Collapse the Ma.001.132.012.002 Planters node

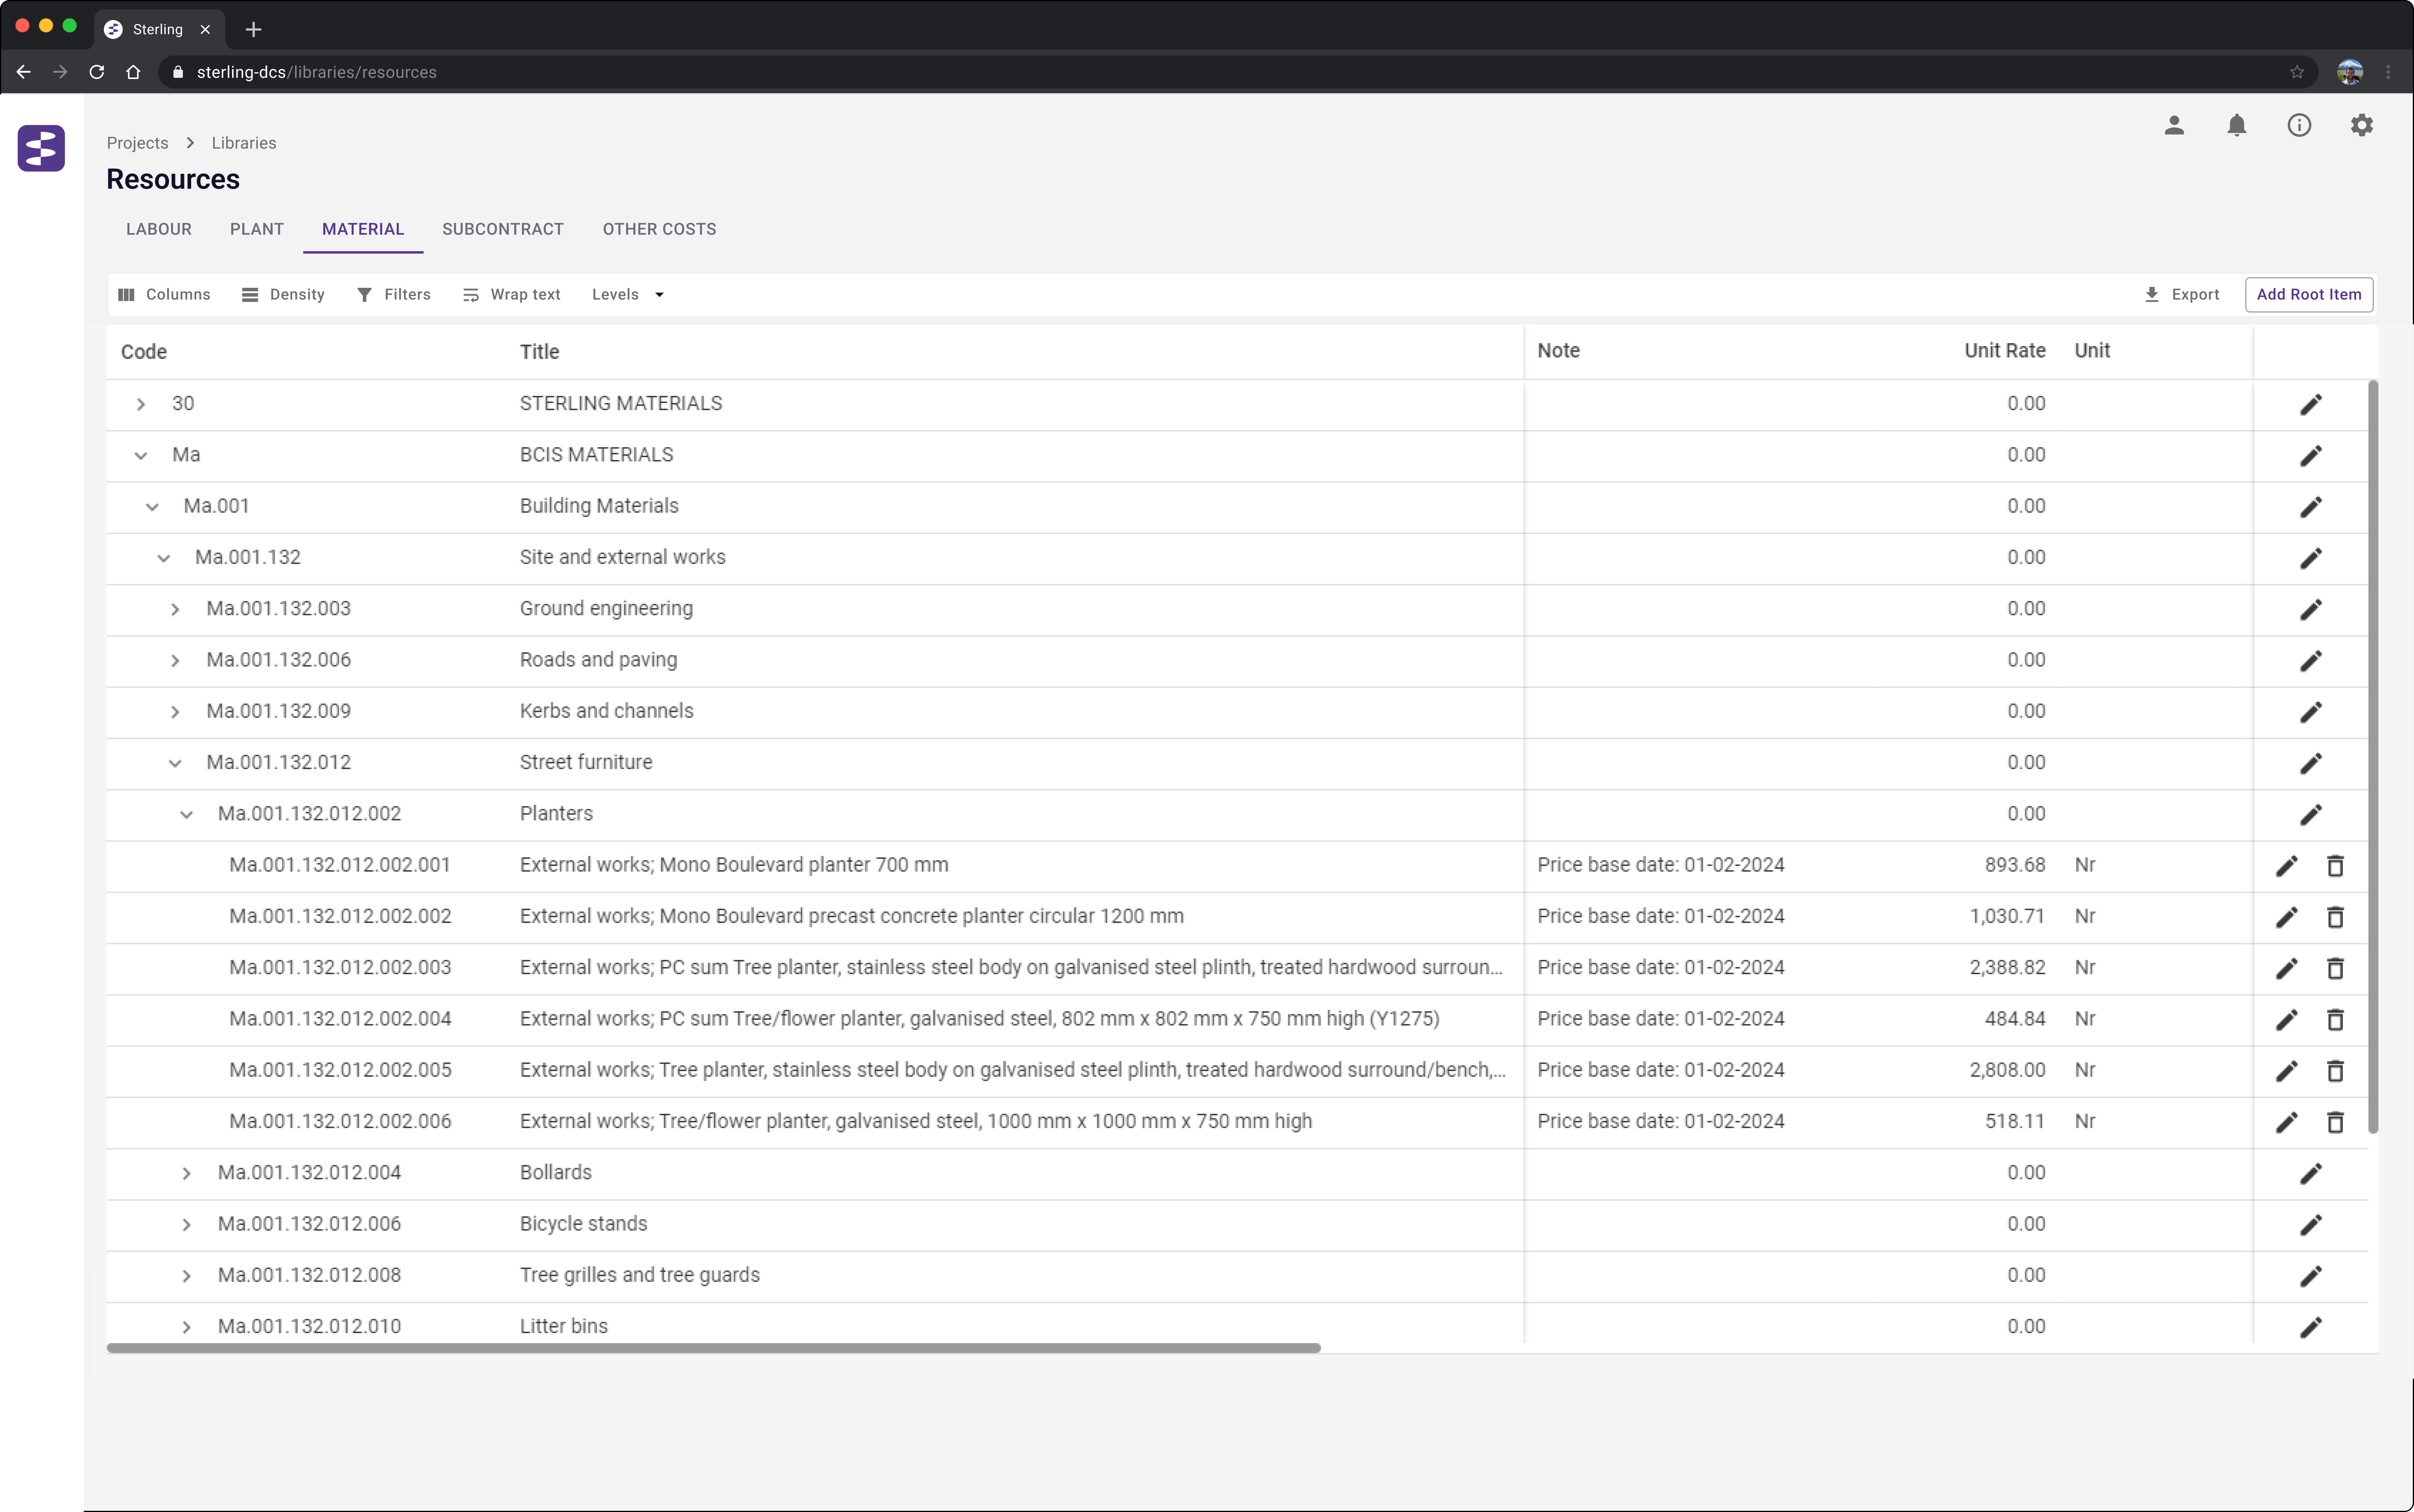[x=187, y=814]
